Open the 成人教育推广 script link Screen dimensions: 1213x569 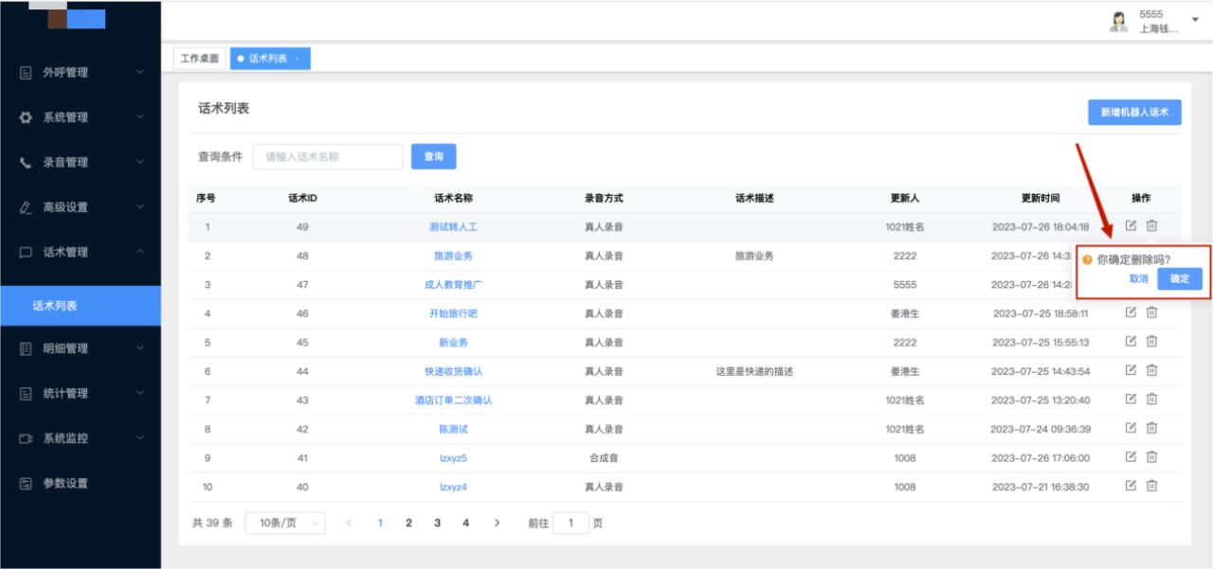453,284
